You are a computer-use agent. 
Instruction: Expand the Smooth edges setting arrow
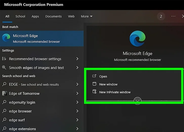tap(77, 68)
